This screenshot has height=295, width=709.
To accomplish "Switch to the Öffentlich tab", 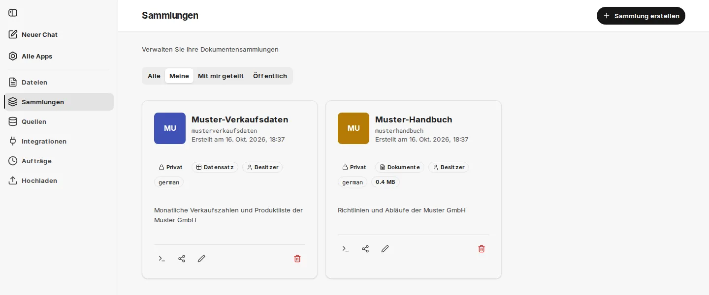I will click(x=270, y=76).
